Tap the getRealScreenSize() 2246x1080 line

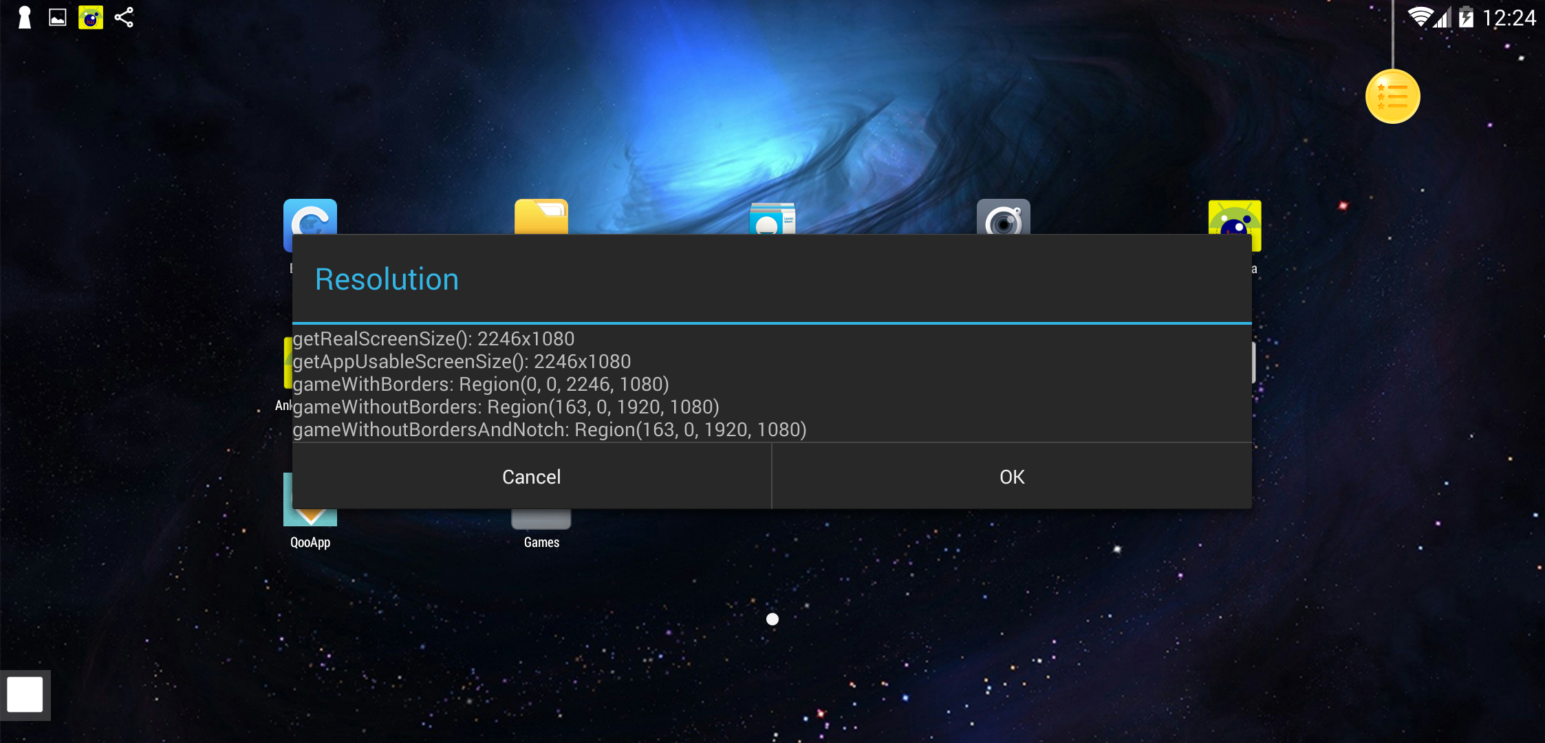[433, 339]
